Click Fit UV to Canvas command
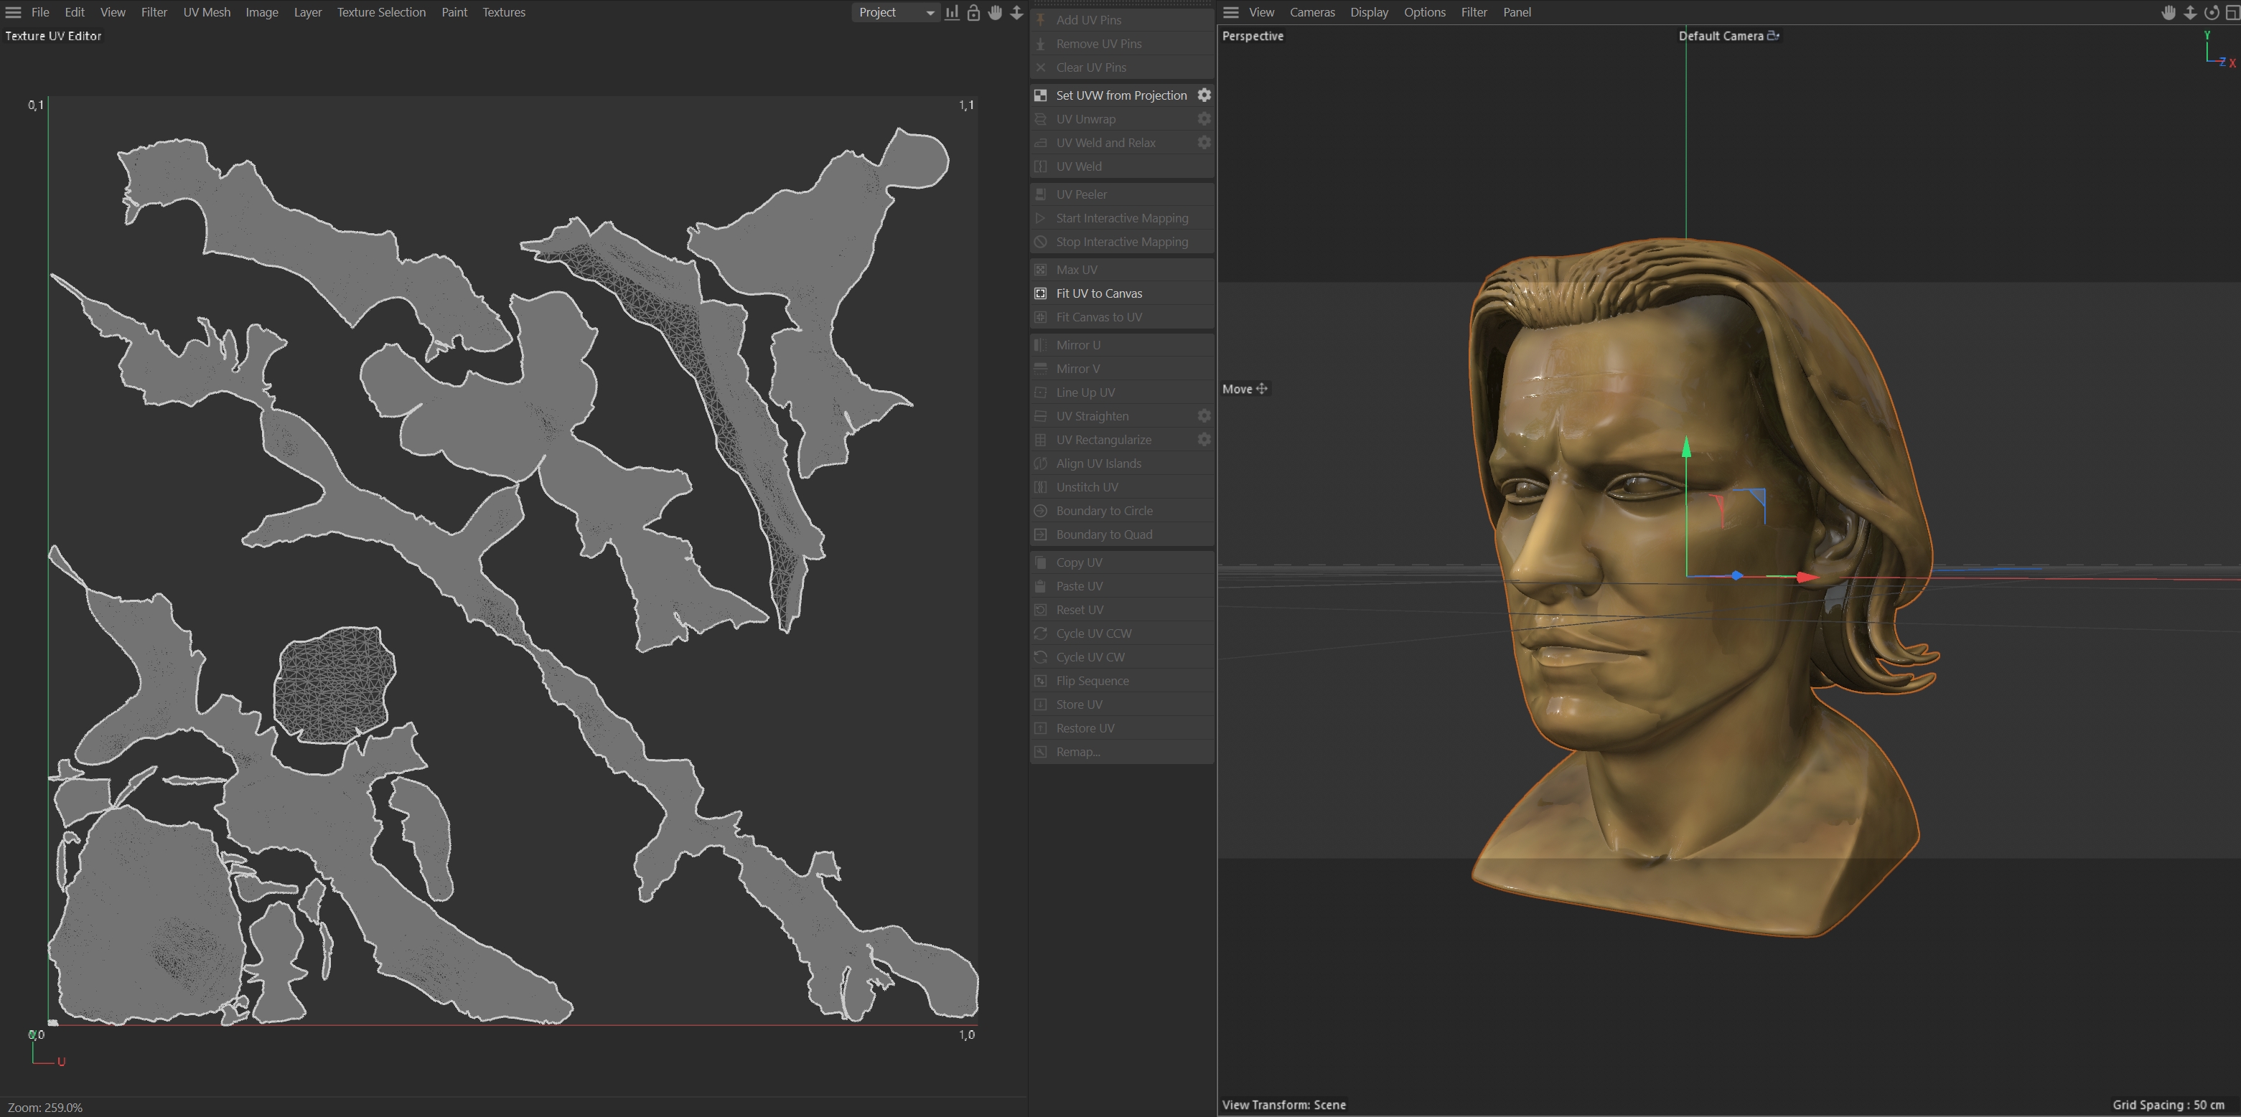Screen dimensions: 2241x1117 click(1099, 293)
